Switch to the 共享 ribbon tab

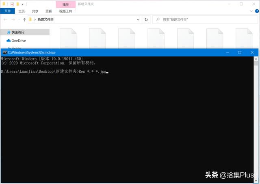coord(35,11)
